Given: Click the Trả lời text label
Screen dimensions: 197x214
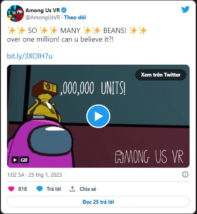Looking at the screenshot, I should (54, 189).
